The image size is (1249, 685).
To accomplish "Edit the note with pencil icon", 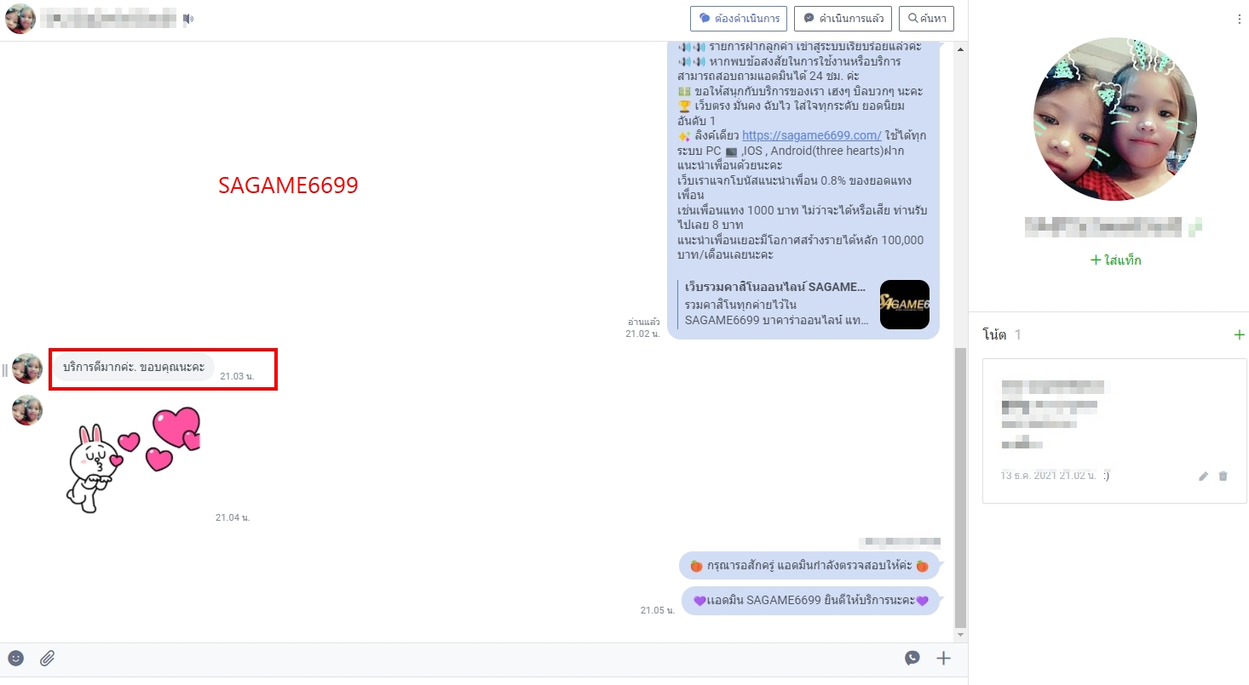I will tap(1203, 477).
